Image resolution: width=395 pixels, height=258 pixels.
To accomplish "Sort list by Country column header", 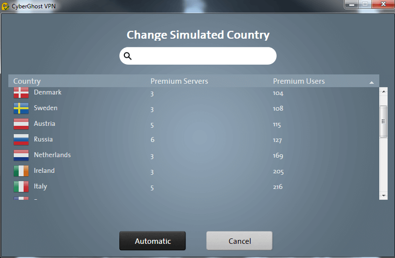I will click(x=27, y=81).
